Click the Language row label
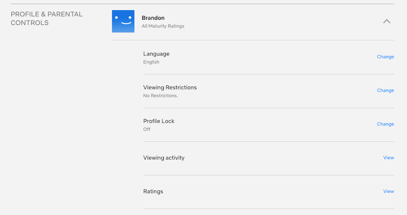Screen dimensions: 407x215 pyautogui.click(x=156, y=54)
